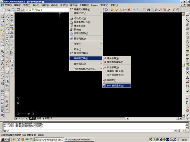
Task: Click drawing area vertical scrollbar down arrow
Action: (x=183, y=116)
